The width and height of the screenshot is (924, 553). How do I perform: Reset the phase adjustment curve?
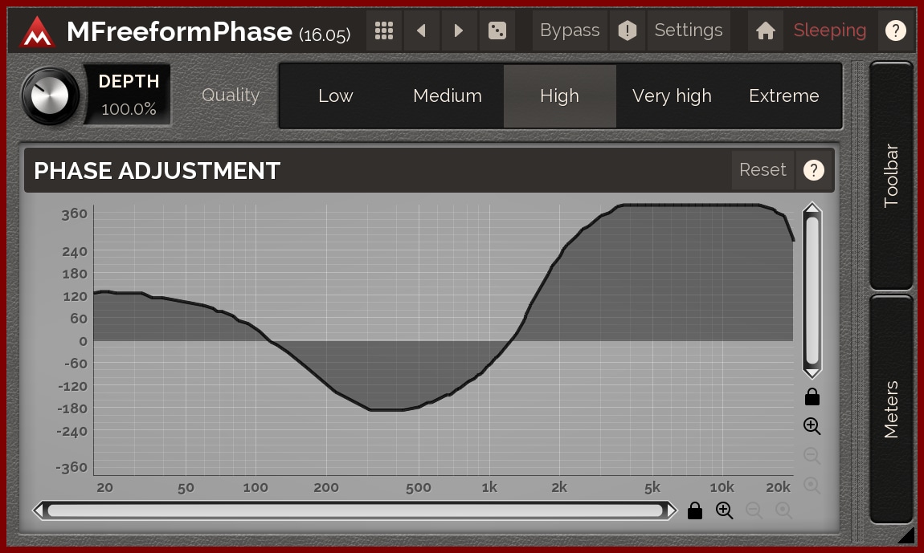coord(763,170)
